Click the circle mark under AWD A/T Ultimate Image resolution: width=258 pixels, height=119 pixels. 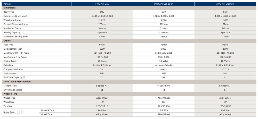tap(225, 90)
